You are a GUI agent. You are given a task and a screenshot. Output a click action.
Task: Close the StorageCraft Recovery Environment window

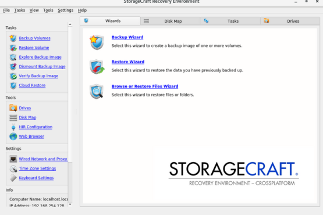[317, 2]
